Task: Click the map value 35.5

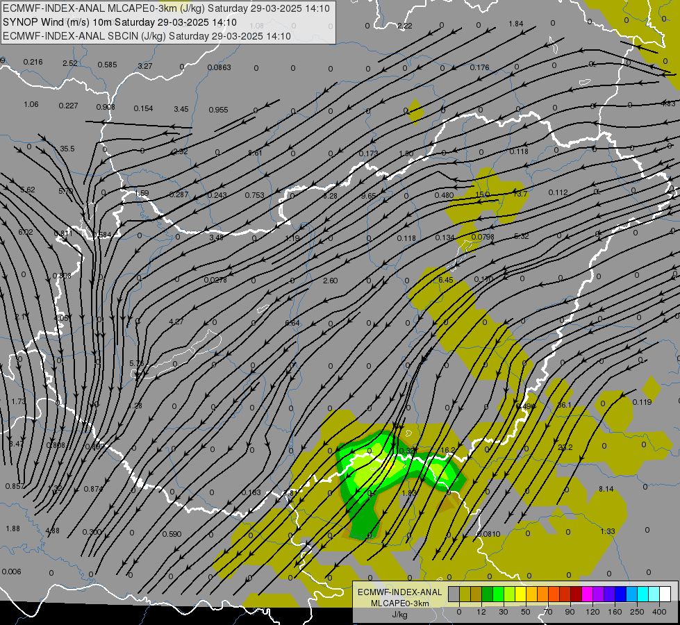Action: point(67,149)
